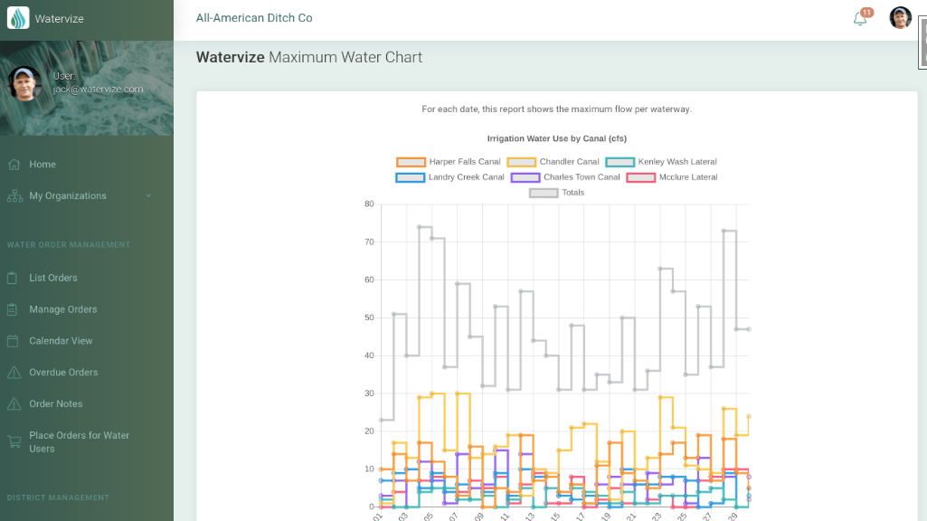
Task: Open the user avatar menu top-right
Action: (901, 18)
